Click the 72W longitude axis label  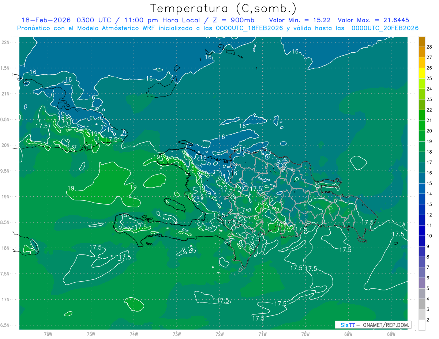(x=219, y=334)
